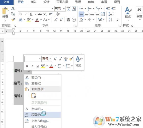Toggle Bold in the mini toolbar

(x=27, y=66)
